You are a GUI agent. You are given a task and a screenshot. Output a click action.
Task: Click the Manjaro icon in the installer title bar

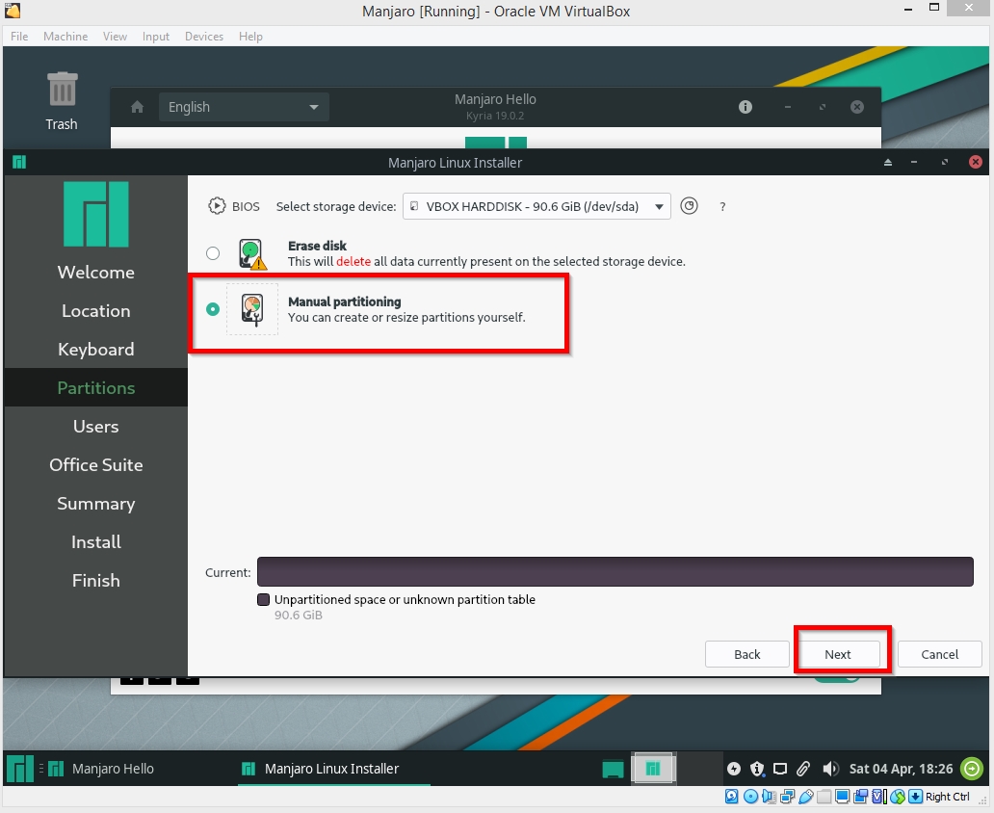[x=19, y=163]
